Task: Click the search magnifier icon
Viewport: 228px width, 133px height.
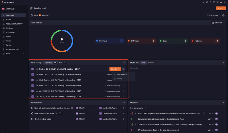Action: [x=211, y=2]
